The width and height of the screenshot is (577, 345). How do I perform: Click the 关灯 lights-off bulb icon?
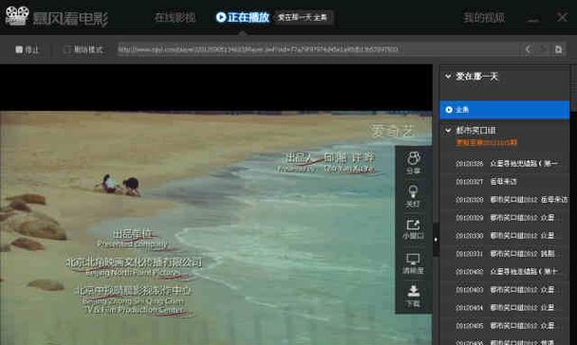tap(413, 196)
